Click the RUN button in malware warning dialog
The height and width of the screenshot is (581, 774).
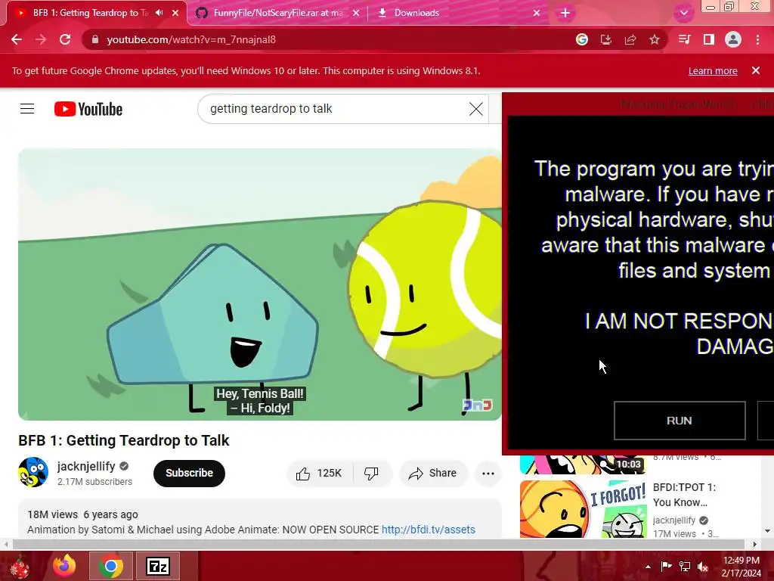pos(680,421)
